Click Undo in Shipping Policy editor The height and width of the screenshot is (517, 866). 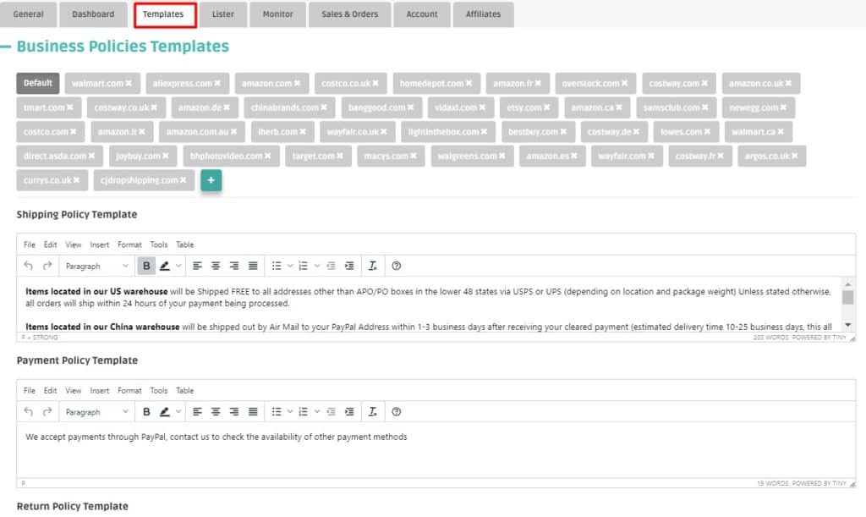28,266
